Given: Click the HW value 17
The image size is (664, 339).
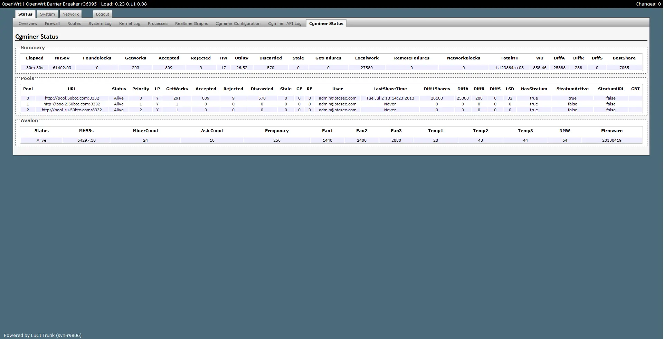Looking at the screenshot, I should pos(224,68).
